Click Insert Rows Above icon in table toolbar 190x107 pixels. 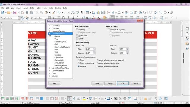click(x=3, y=98)
